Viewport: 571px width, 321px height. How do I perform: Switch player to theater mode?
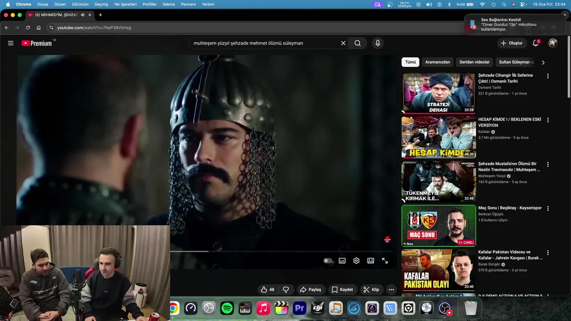pyautogui.click(x=371, y=261)
